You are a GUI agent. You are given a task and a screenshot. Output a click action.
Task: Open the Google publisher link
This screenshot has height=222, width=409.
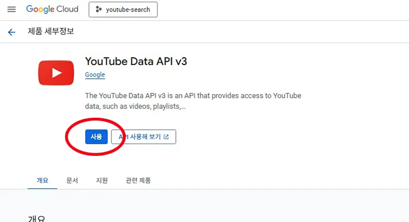[95, 75]
